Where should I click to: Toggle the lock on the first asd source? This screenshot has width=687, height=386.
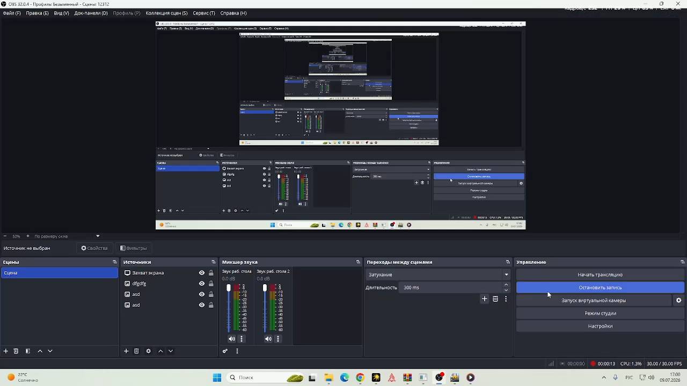click(211, 294)
